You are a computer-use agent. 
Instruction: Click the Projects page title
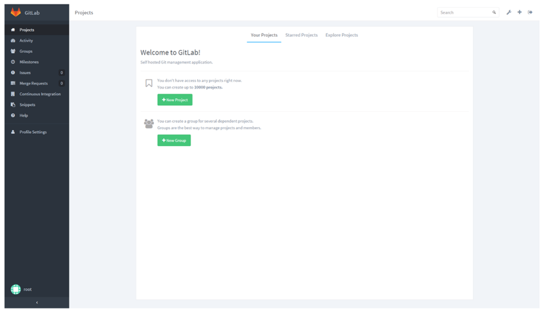point(84,13)
